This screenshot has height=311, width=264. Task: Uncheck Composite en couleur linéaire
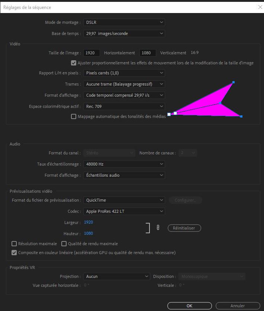point(15,253)
